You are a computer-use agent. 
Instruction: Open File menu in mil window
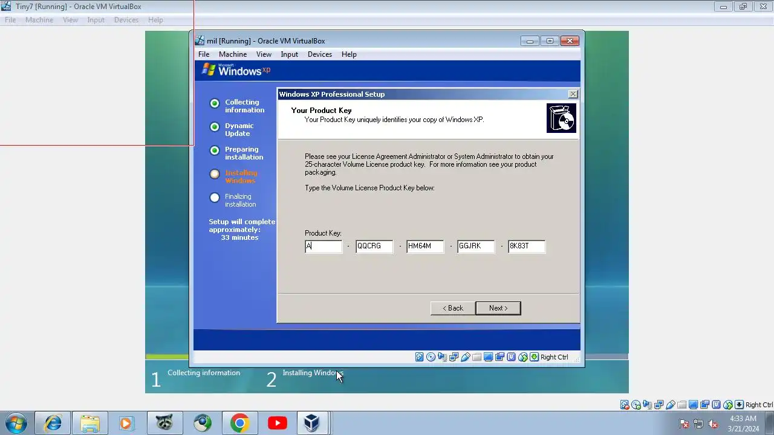tap(204, 54)
